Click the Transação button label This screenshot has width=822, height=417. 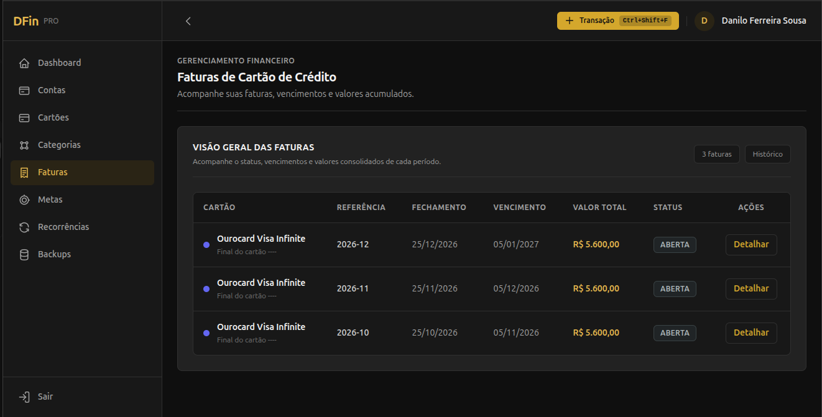(597, 21)
